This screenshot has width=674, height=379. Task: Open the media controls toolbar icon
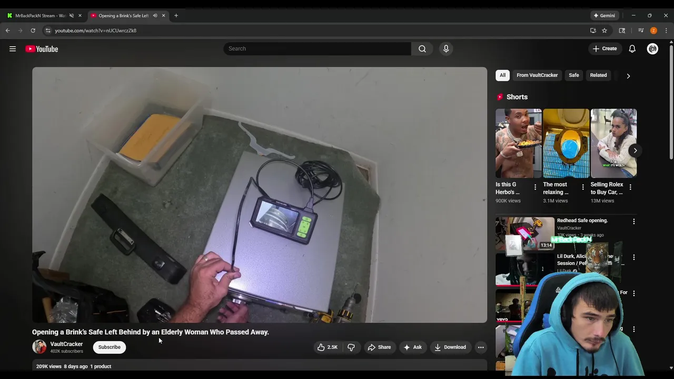[641, 31]
